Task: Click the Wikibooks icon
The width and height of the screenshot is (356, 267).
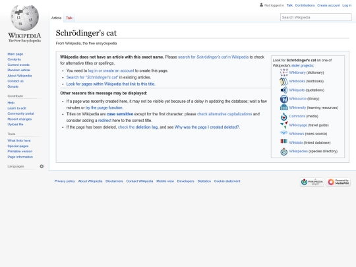Action: pos(283,81)
